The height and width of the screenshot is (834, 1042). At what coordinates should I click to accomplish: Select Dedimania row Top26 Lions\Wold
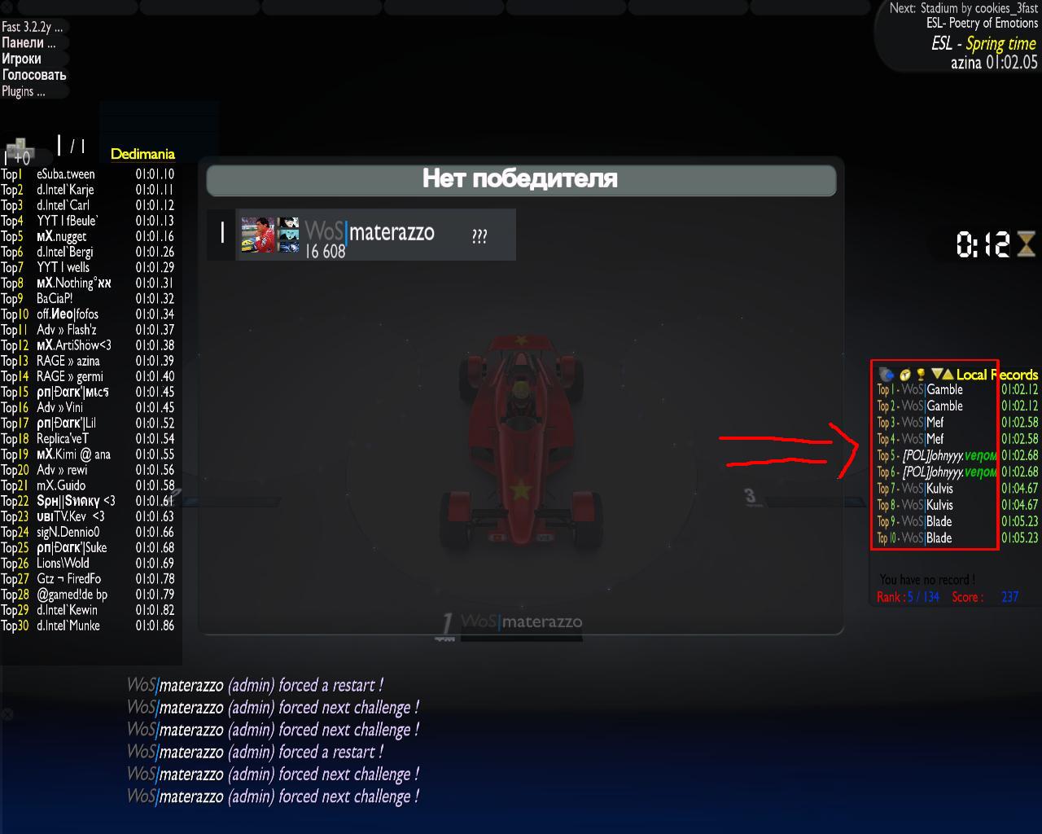tap(88, 563)
